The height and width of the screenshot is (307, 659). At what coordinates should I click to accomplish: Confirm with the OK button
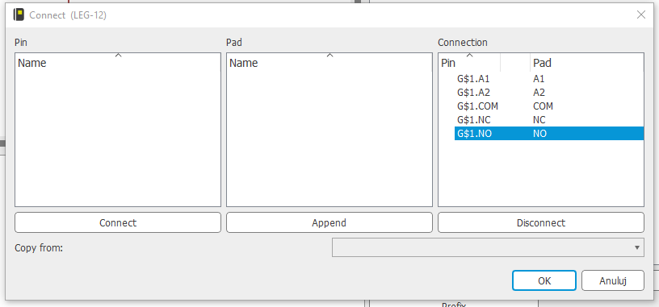coord(544,280)
